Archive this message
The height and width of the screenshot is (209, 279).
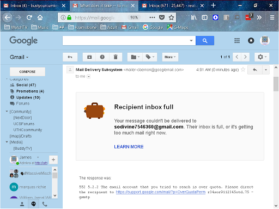click(x=89, y=57)
